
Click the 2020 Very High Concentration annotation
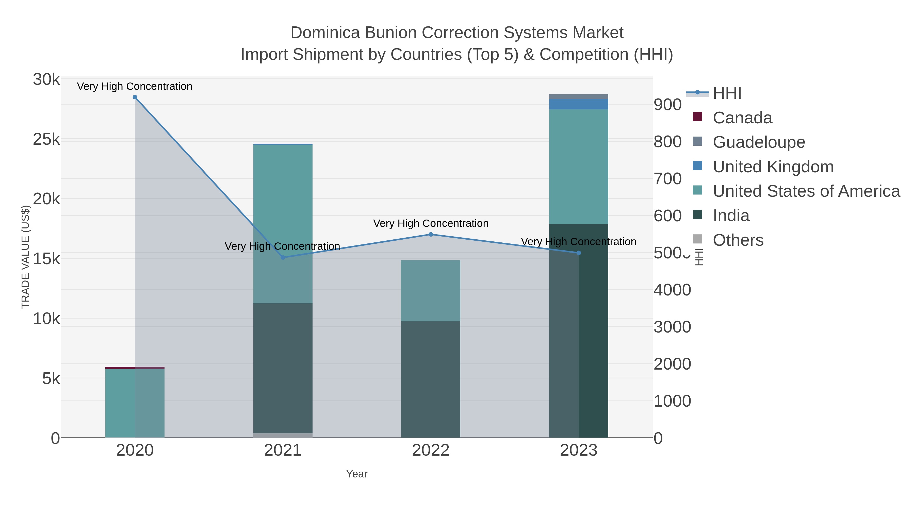135,86
